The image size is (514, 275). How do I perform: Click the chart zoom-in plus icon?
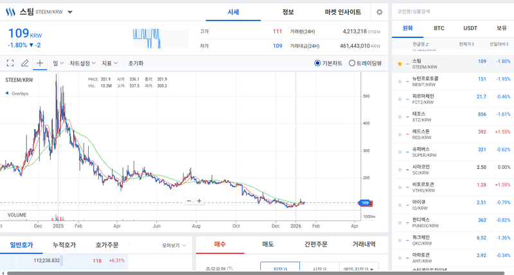click(199, 201)
